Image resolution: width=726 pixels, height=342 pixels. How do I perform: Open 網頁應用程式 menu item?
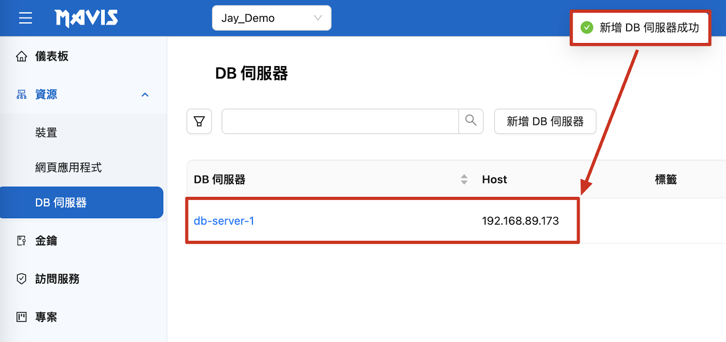(69, 168)
